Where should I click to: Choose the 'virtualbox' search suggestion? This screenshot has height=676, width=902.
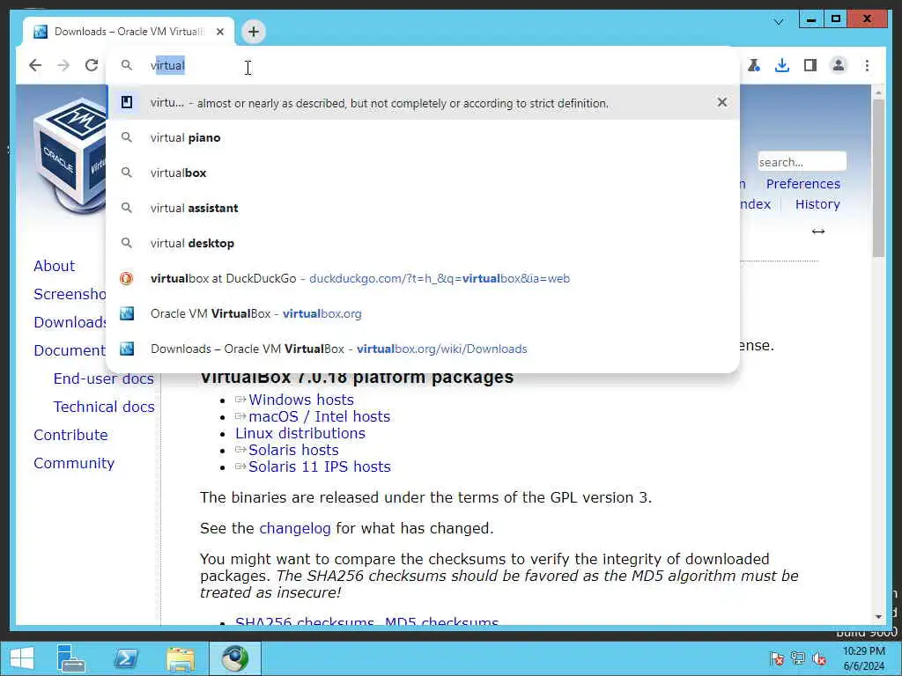click(423, 173)
